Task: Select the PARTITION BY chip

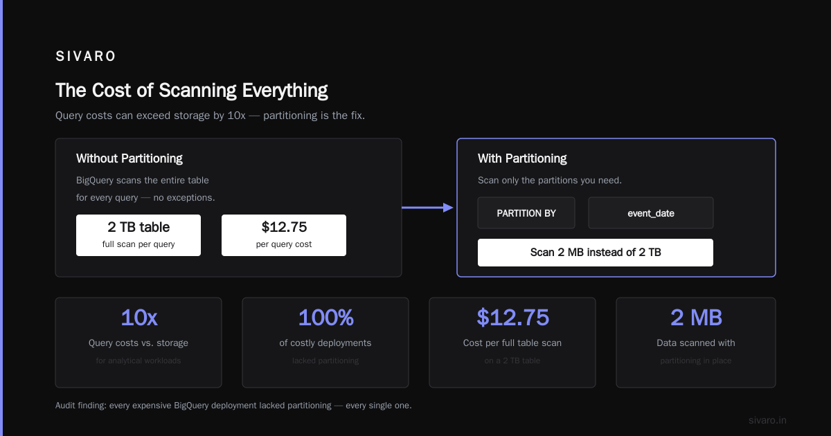Action: click(526, 213)
